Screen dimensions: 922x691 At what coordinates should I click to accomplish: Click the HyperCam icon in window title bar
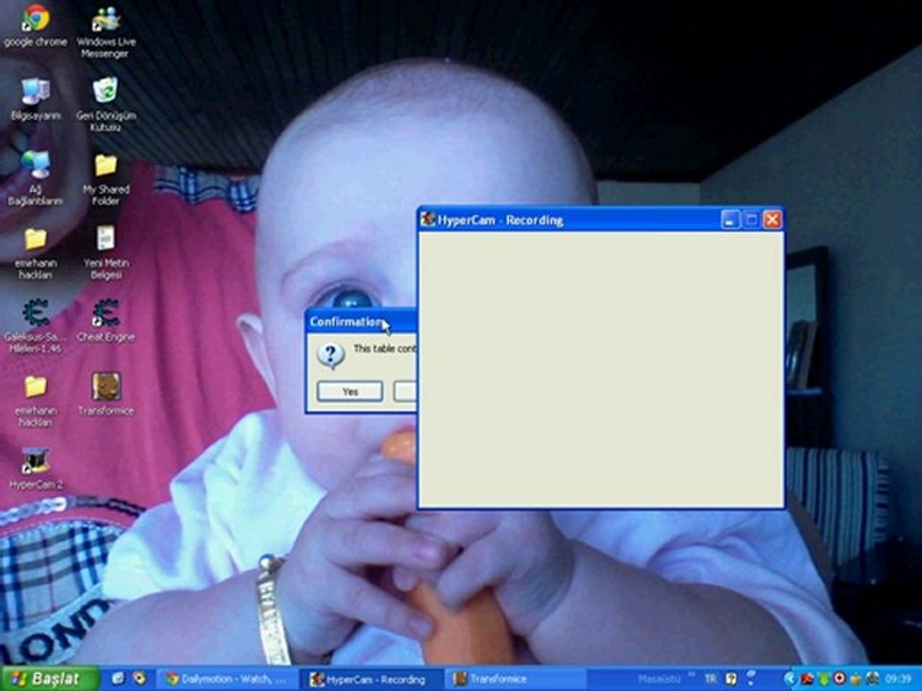[427, 220]
